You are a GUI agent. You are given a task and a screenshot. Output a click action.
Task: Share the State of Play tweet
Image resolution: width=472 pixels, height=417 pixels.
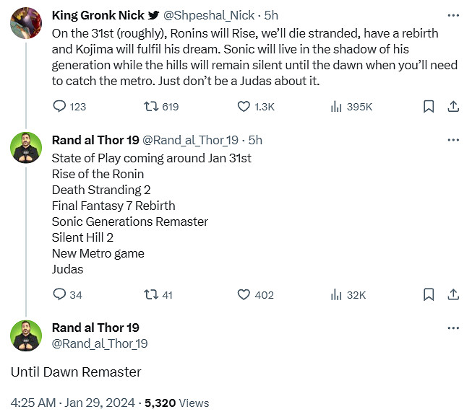click(x=453, y=294)
